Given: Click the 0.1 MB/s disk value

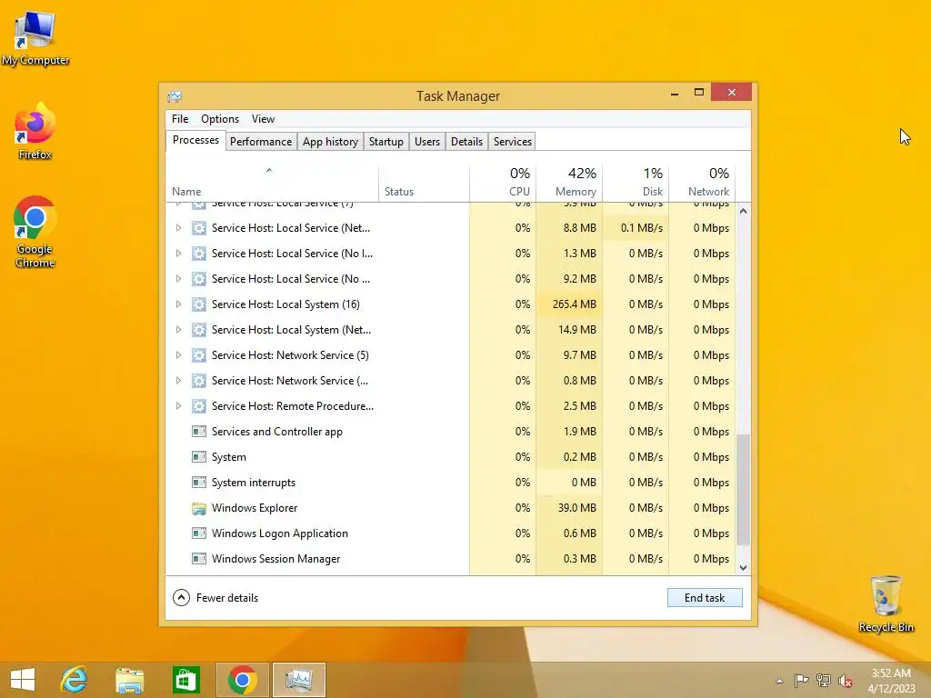Looking at the screenshot, I should pos(642,228).
